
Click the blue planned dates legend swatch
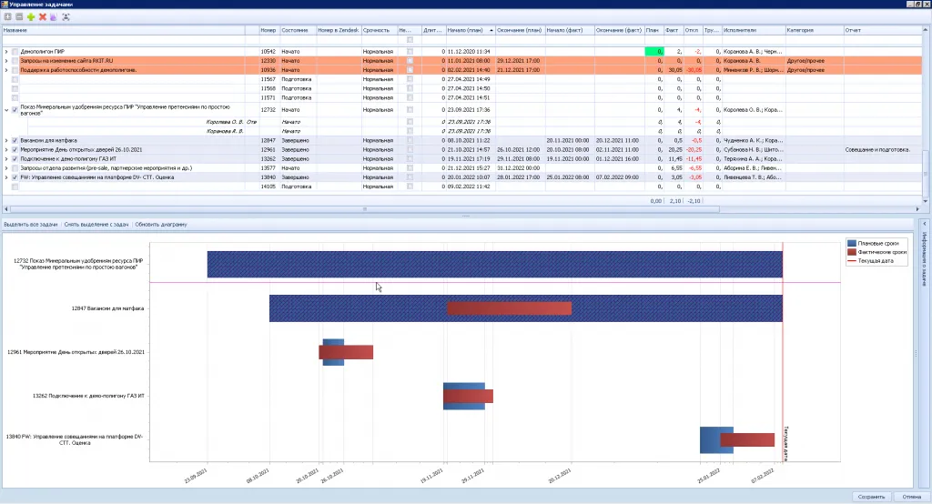coord(851,243)
